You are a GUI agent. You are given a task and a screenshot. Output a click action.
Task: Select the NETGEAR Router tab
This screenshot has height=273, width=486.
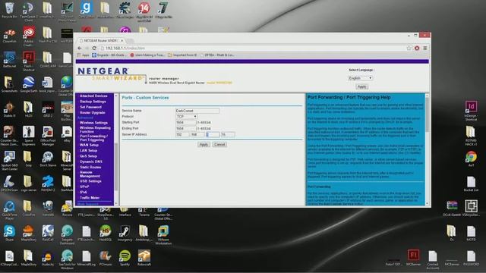click(x=101, y=40)
